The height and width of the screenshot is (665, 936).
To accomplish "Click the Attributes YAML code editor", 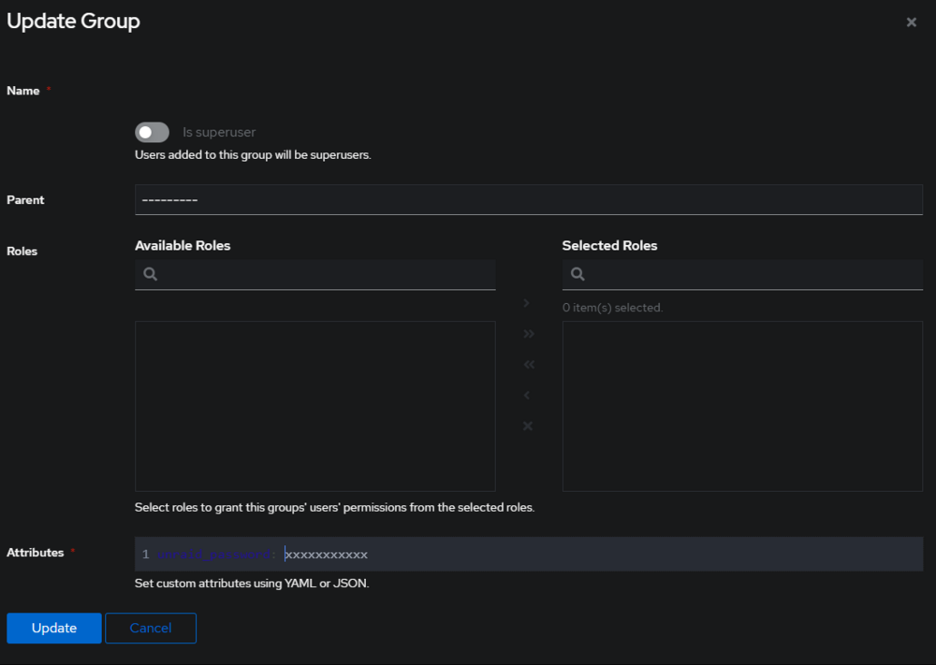I will tap(528, 554).
